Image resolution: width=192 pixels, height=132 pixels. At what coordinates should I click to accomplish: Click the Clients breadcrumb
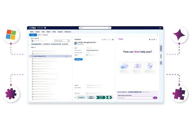pos(36,38)
